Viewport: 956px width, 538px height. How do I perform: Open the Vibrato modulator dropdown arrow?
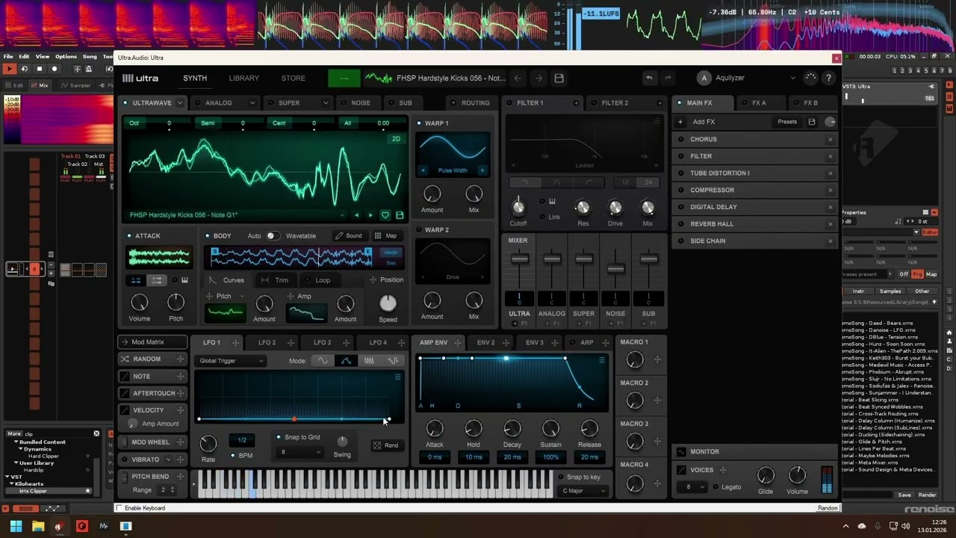(x=168, y=460)
